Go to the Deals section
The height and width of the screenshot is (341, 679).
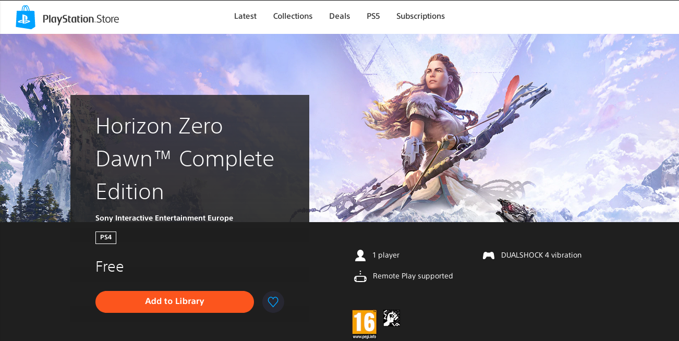(339, 16)
